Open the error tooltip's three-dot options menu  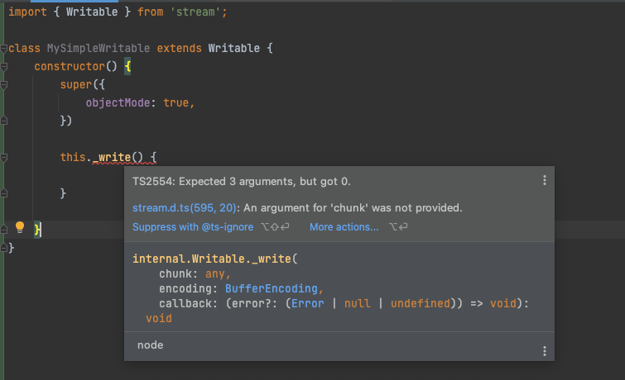(545, 180)
